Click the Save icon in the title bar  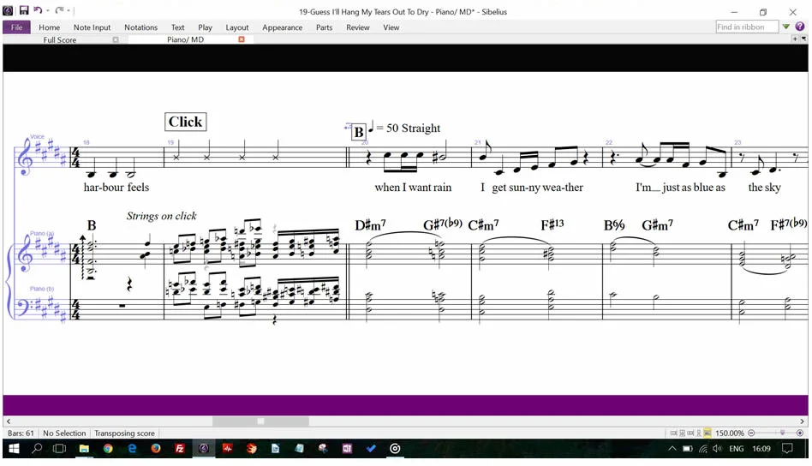click(x=24, y=9)
